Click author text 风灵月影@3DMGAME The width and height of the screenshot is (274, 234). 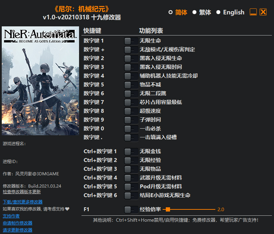tap(37, 174)
